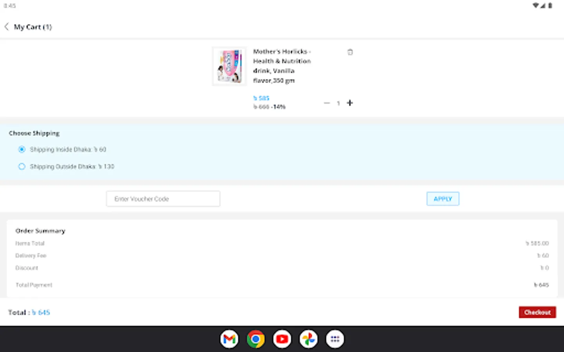
Task: Check the battery status icon
Action: coord(550,5)
